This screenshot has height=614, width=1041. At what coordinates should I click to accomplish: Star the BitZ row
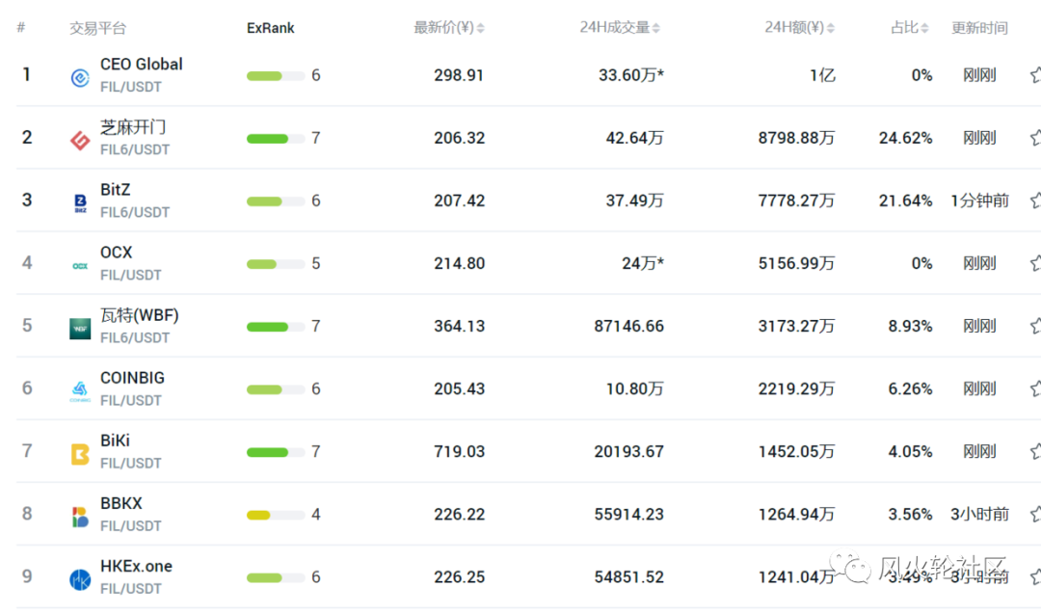(x=1035, y=200)
